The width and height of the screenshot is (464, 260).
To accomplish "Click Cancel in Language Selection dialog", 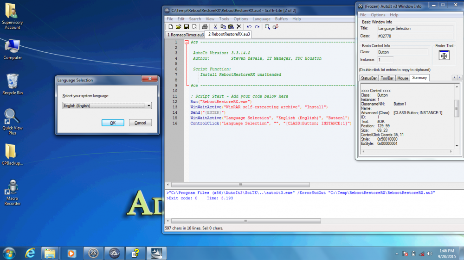I will [140, 123].
